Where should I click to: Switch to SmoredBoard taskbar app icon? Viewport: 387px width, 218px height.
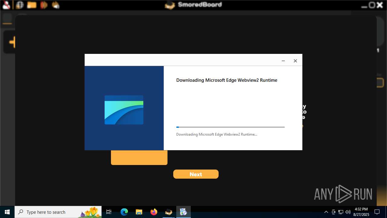(168, 212)
